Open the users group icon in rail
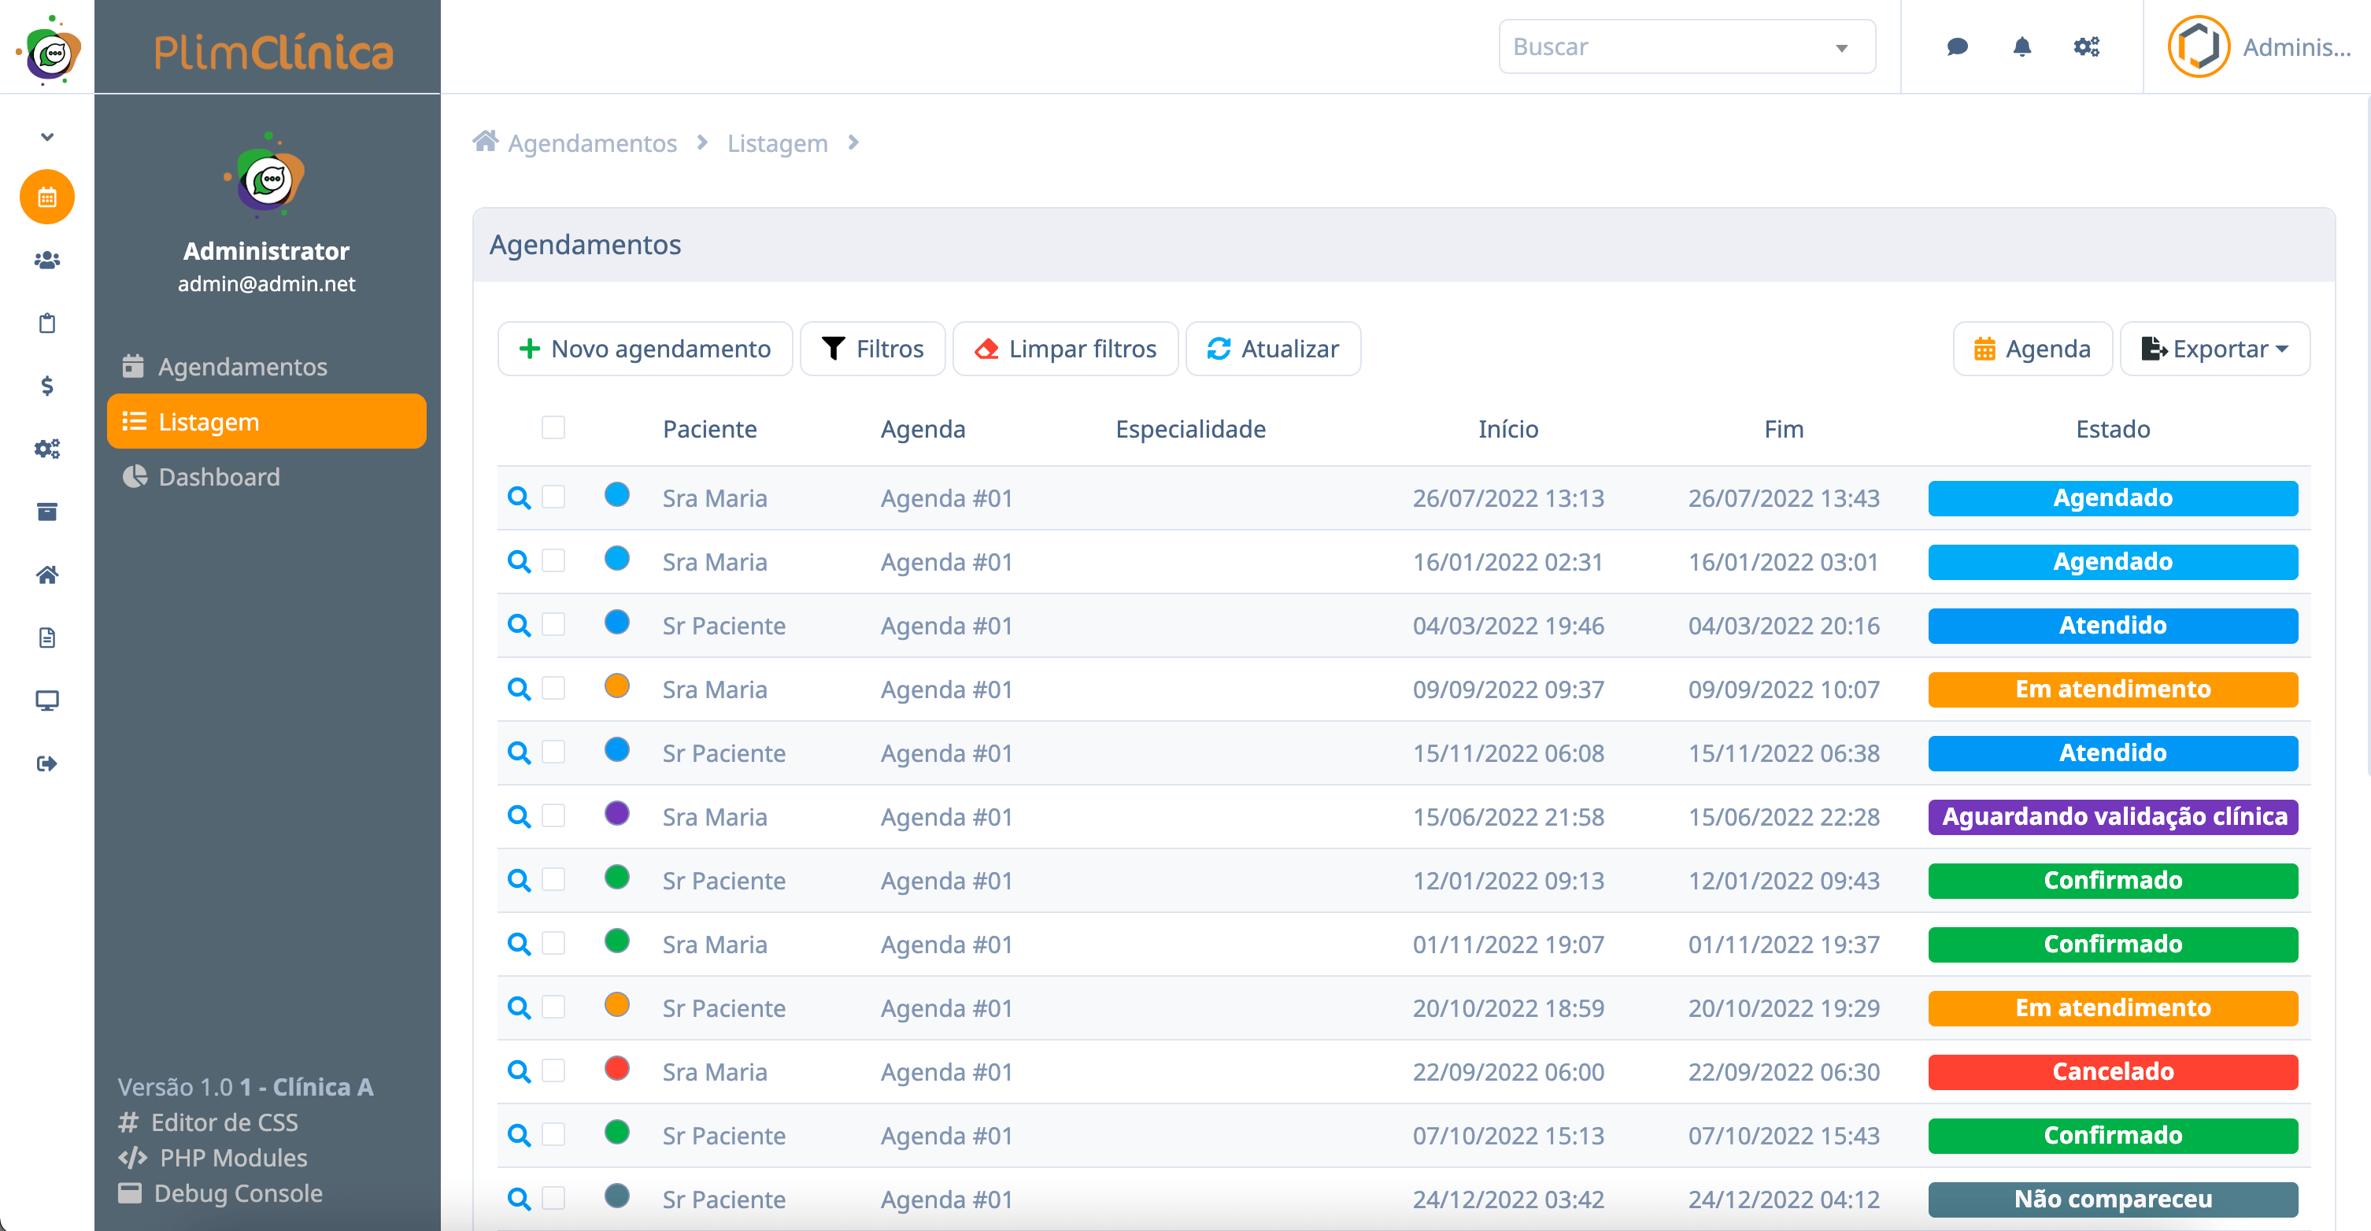The width and height of the screenshot is (2371, 1231). click(47, 261)
